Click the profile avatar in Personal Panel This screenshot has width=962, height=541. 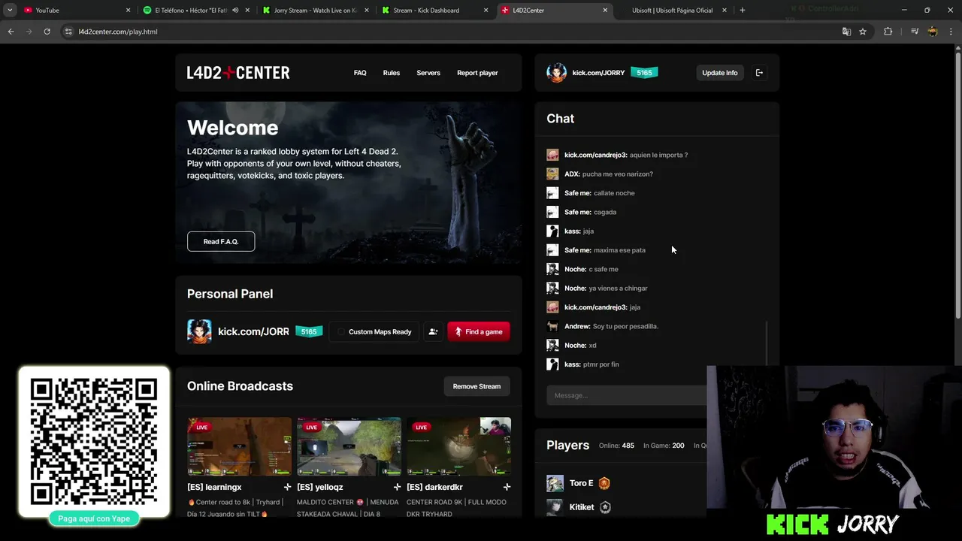click(199, 331)
